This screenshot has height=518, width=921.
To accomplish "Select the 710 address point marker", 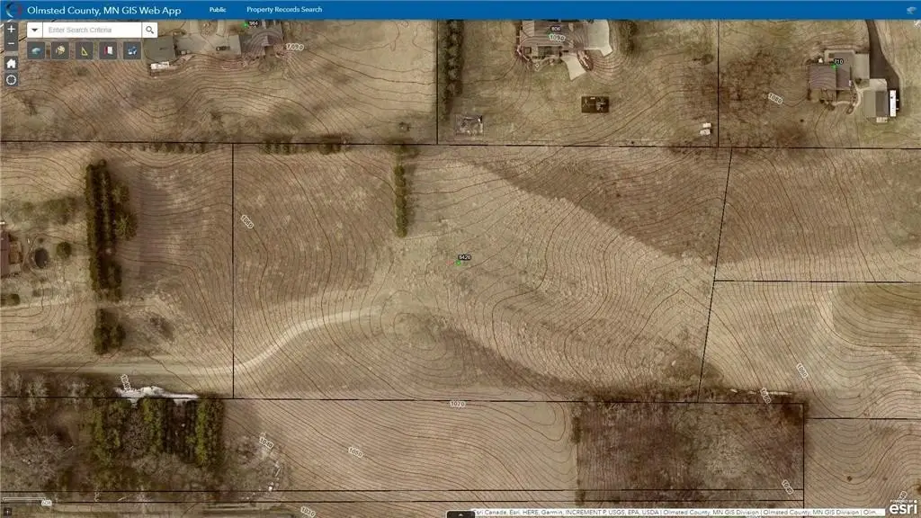I will click(834, 67).
